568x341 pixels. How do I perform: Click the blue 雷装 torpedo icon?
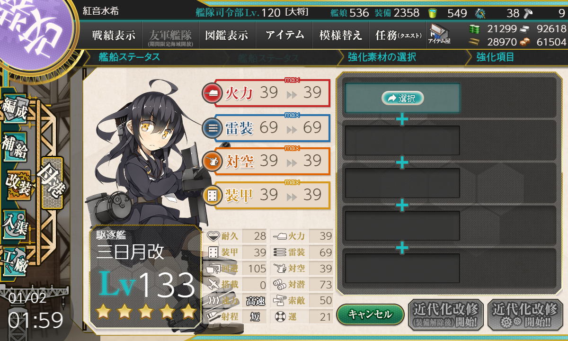click(x=211, y=127)
